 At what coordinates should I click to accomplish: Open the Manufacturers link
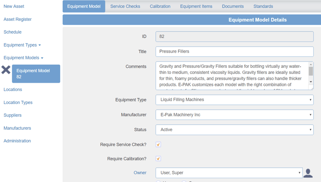17,128
